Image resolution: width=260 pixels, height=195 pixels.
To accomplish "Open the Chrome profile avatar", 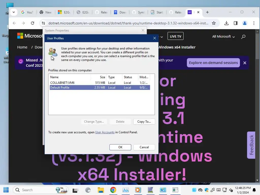I will coord(245,23).
